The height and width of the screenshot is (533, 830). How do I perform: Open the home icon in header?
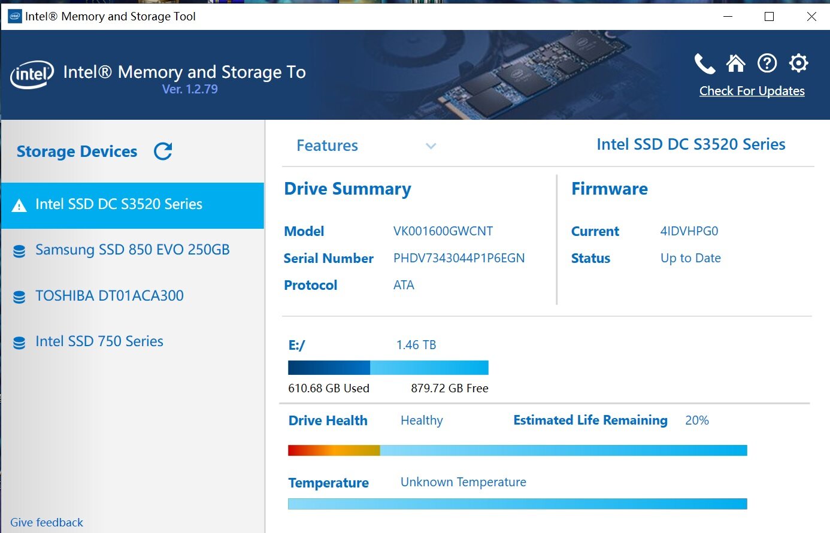(736, 63)
